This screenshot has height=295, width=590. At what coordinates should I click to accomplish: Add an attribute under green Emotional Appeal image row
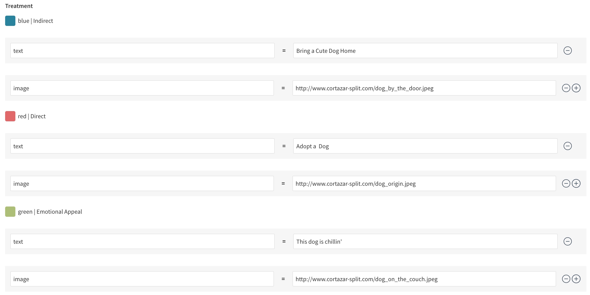576,279
